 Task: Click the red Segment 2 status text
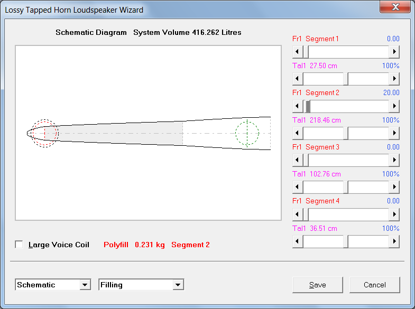pos(190,245)
